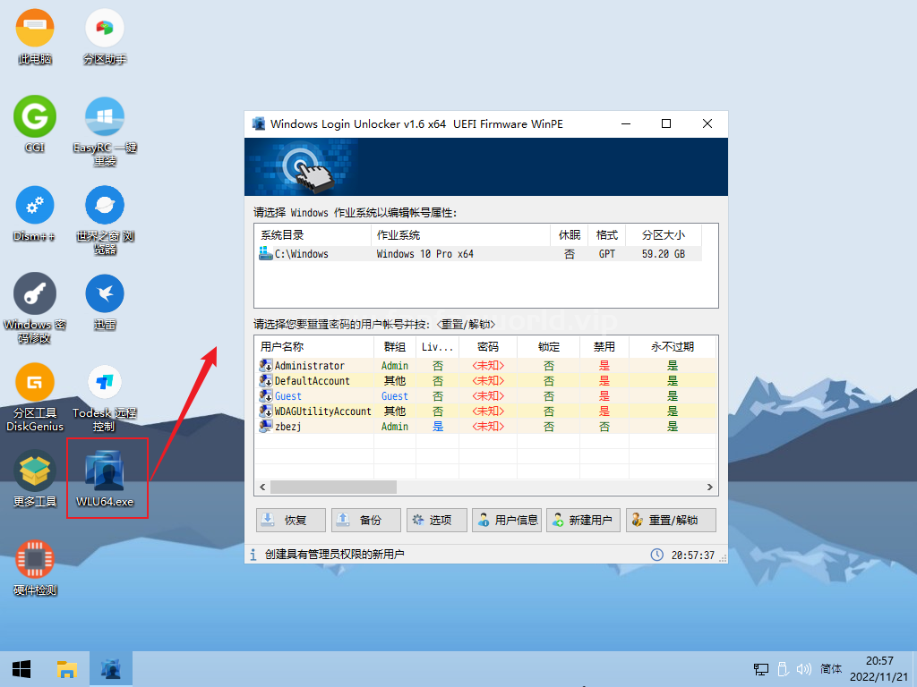Screen dimensions: 917x687
Task: Open the Windows Start menu
Action: click(x=21, y=668)
